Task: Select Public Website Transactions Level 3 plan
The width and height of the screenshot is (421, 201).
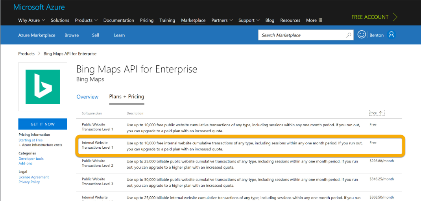Action: click(x=98, y=181)
